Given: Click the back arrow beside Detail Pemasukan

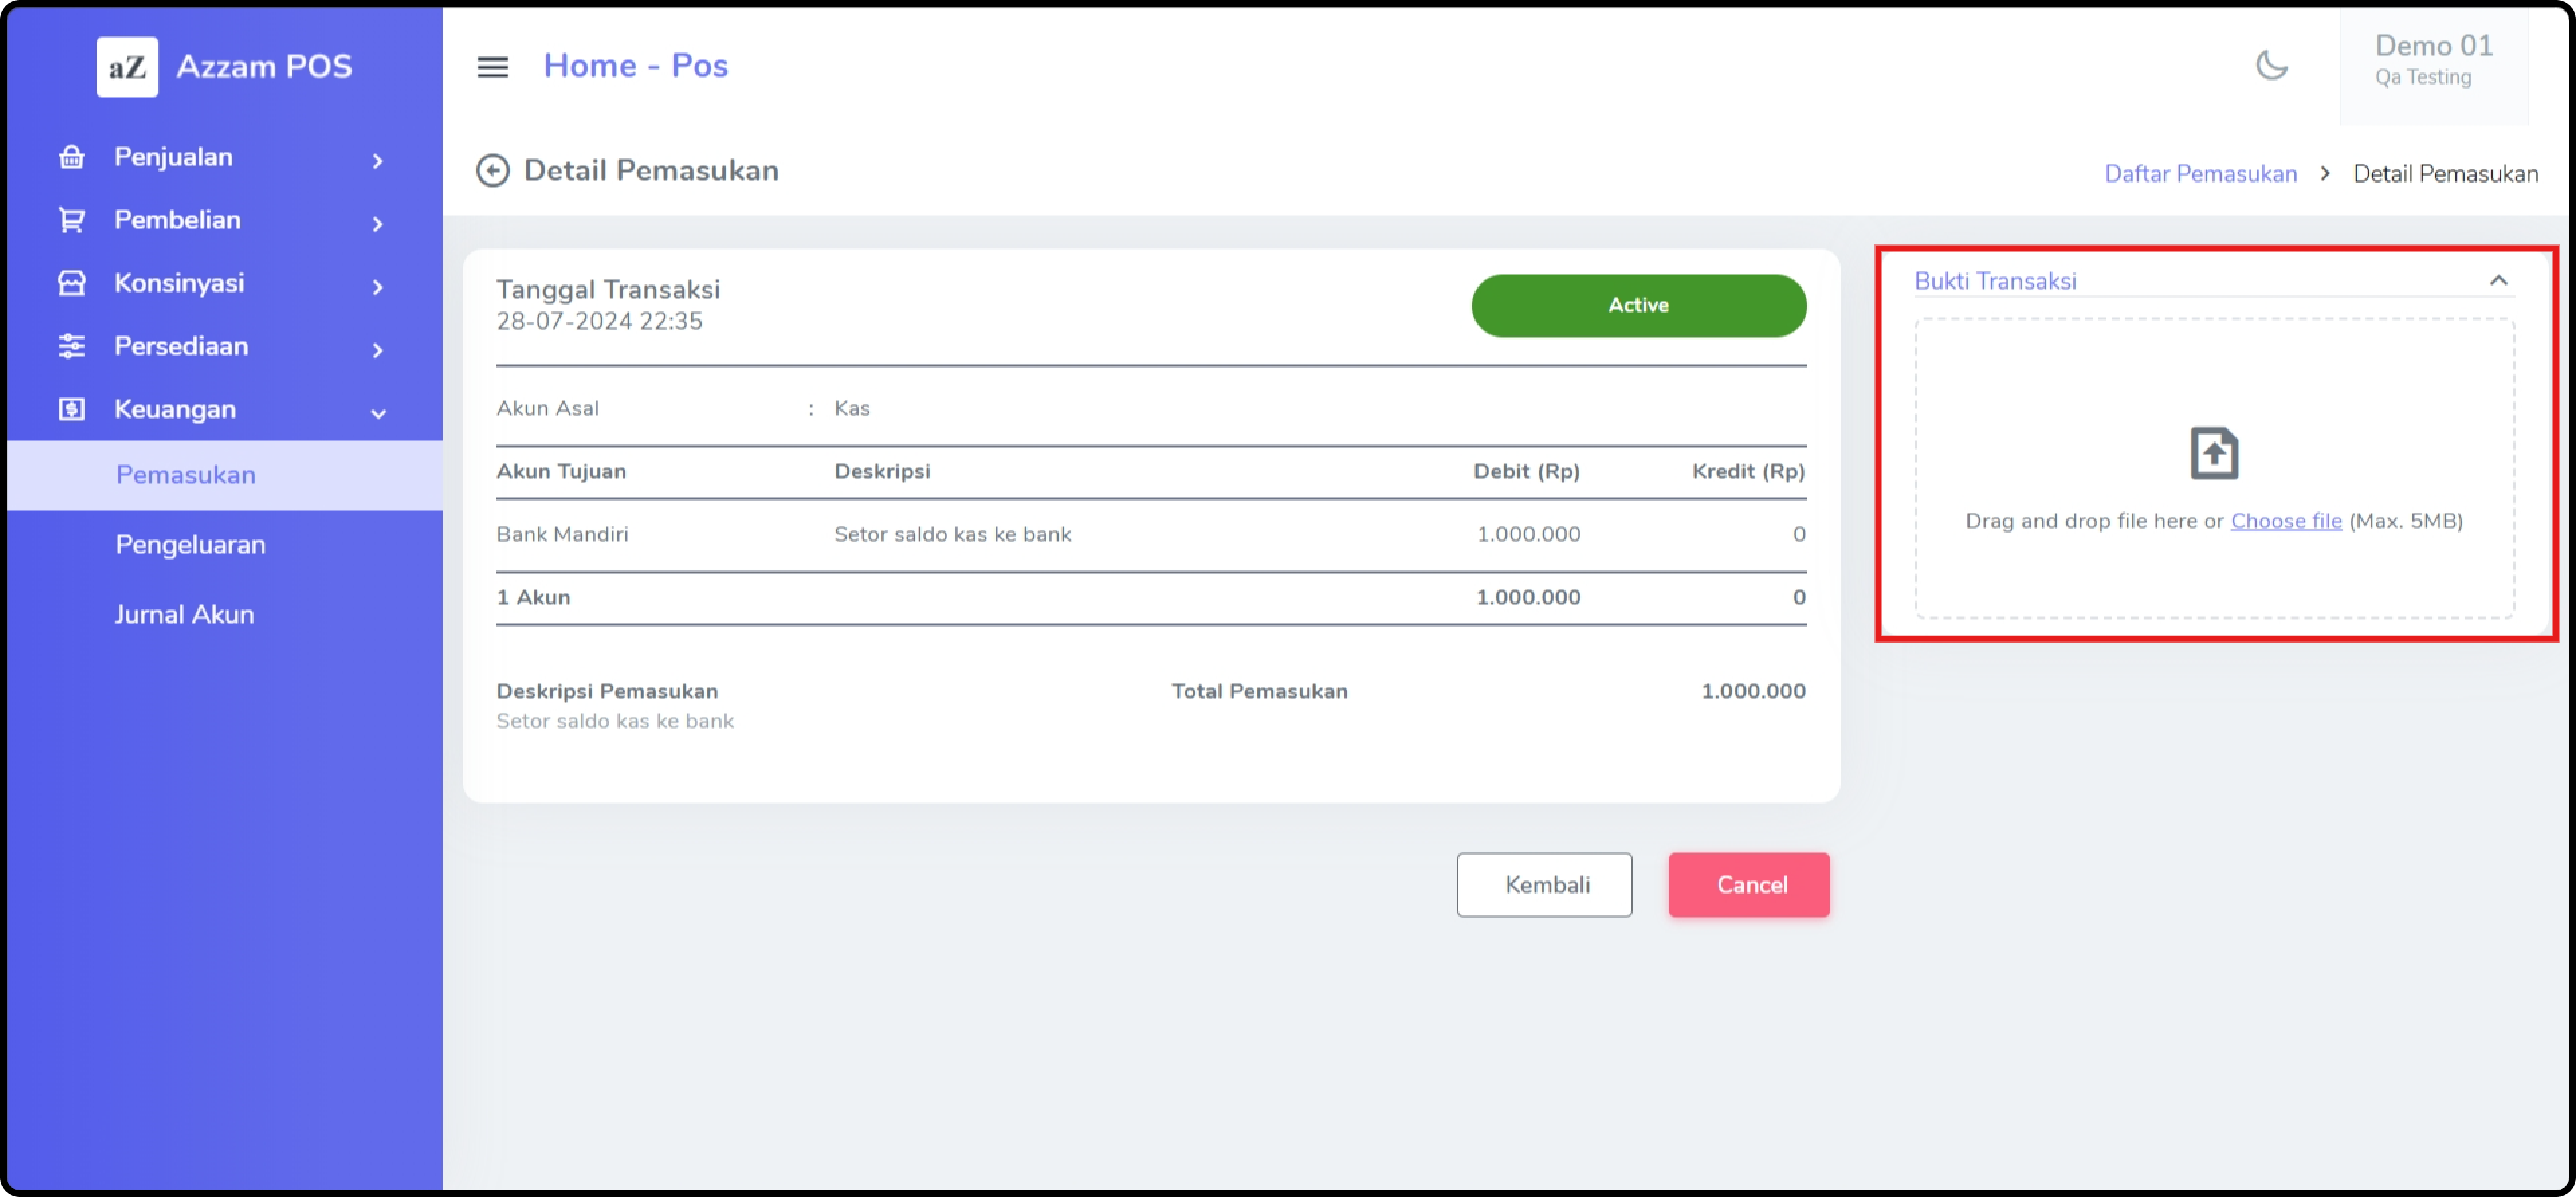Looking at the screenshot, I should 492,171.
